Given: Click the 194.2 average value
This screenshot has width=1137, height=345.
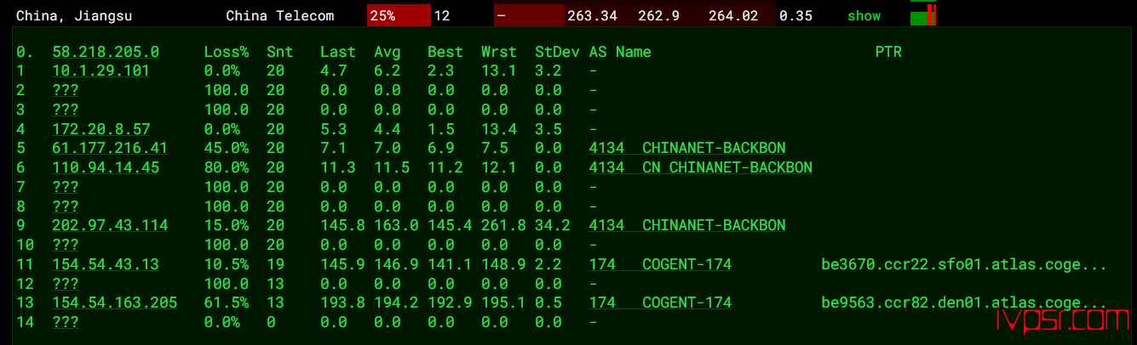Looking at the screenshot, I should (396, 303).
